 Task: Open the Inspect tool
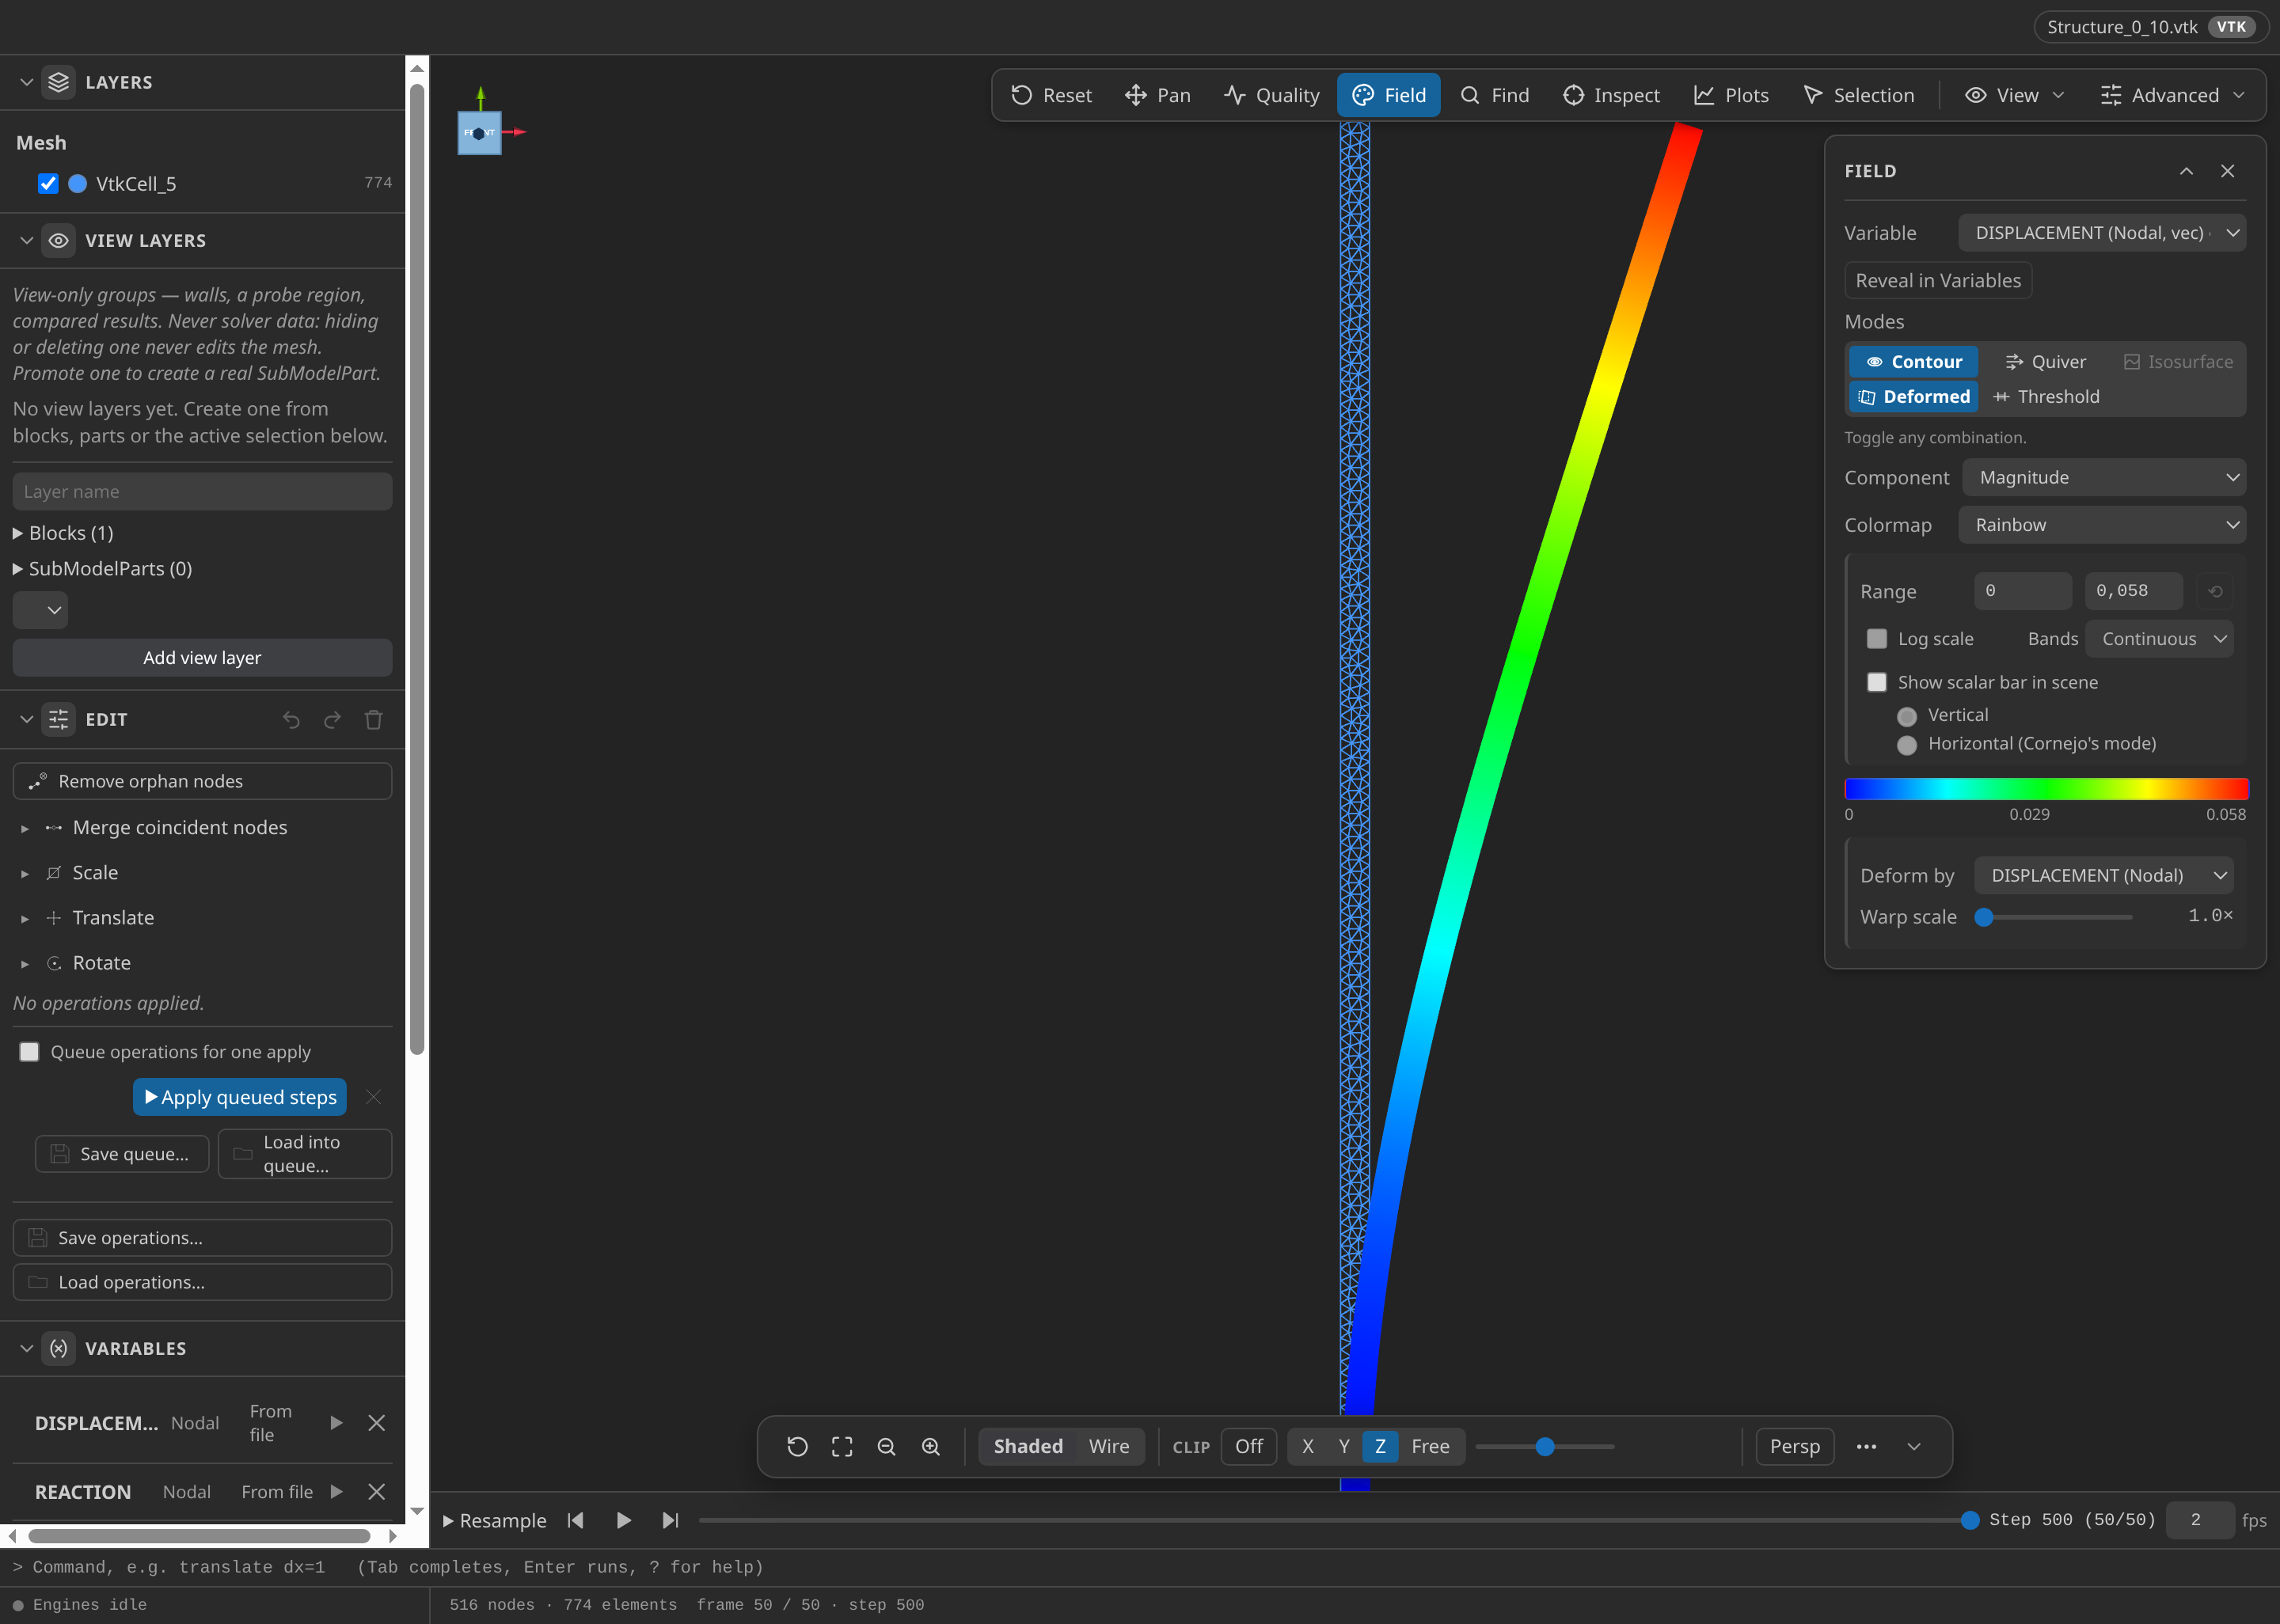[x=1611, y=95]
